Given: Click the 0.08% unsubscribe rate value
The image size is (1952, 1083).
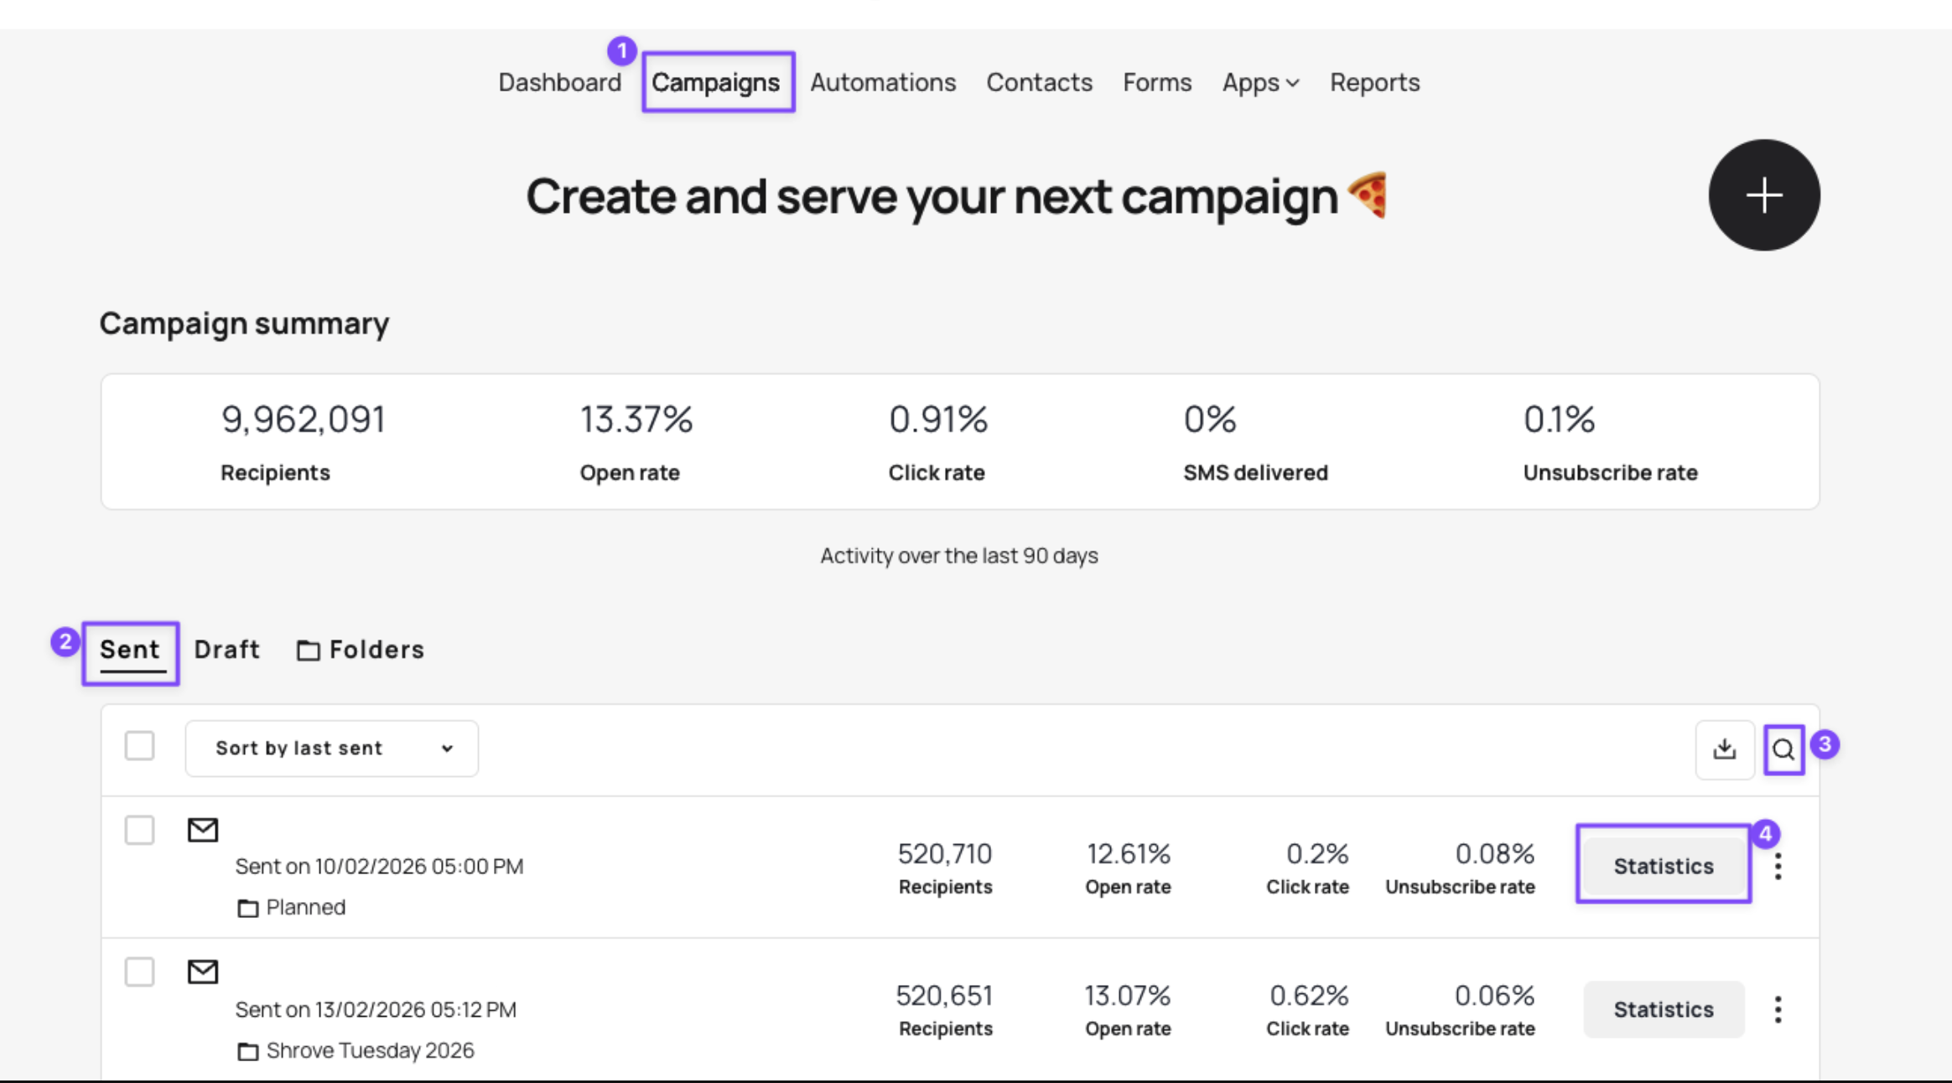Looking at the screenshot, I should pyautogui.click(x=1494, y=853).
